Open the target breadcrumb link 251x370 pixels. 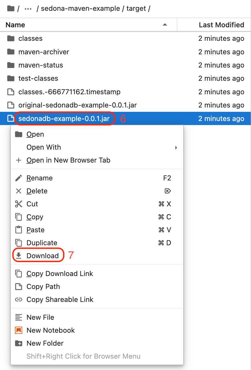[136, 8]
